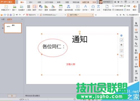Insert a chart with the 图表 icon

pyautogui.click(x=46, y=7)
